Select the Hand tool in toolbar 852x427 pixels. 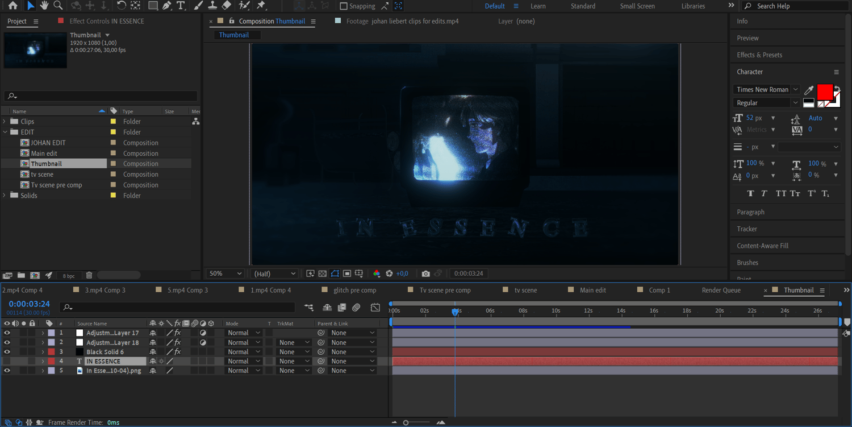tap(44, 6)
